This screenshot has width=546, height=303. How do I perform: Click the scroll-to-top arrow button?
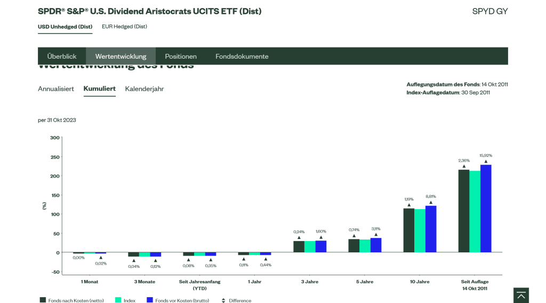click(521, 296)
